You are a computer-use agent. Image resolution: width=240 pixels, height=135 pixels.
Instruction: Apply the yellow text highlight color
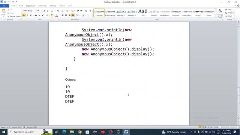click(52, 15)
